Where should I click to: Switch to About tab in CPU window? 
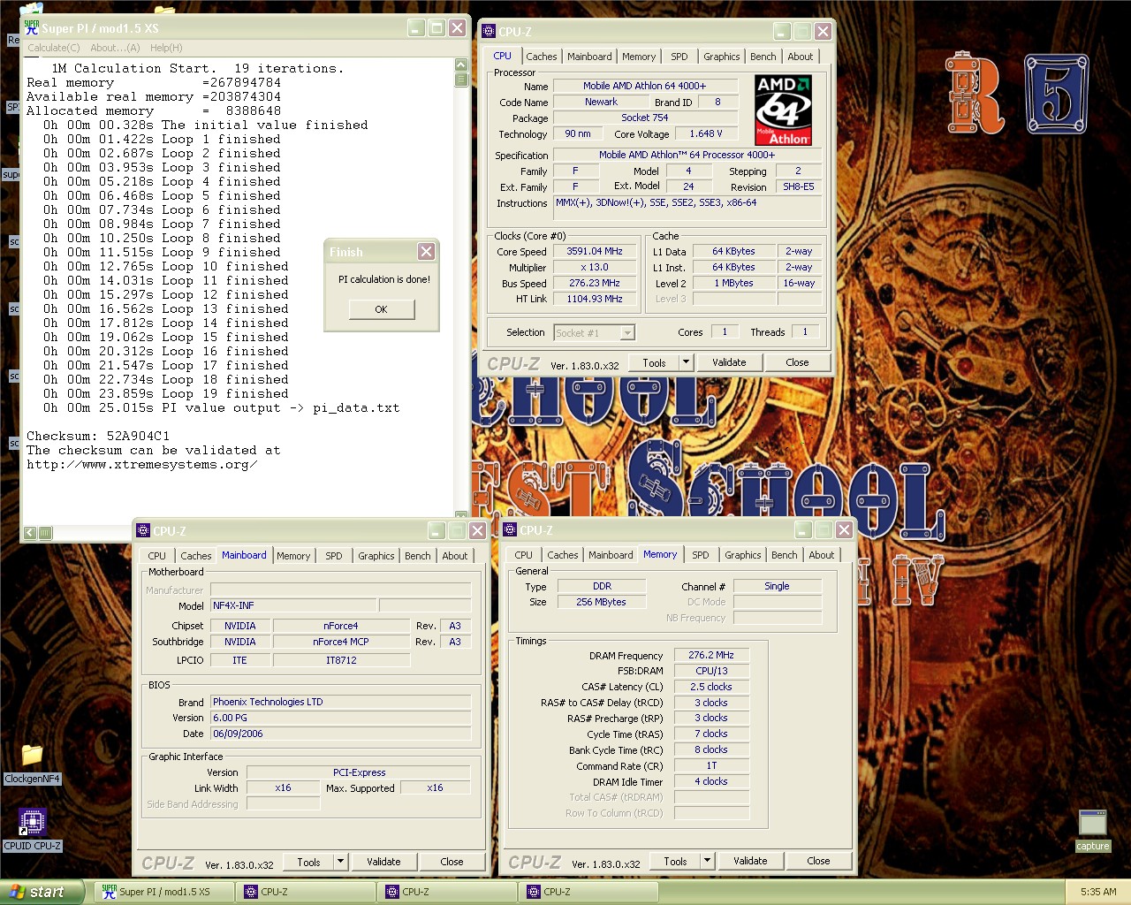pyautogui.click(x=801, y=57)
